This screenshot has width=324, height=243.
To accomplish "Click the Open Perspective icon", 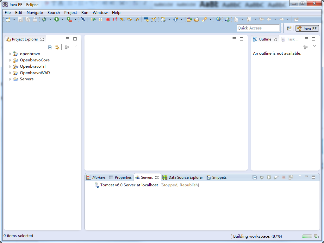I will [289, 28].
